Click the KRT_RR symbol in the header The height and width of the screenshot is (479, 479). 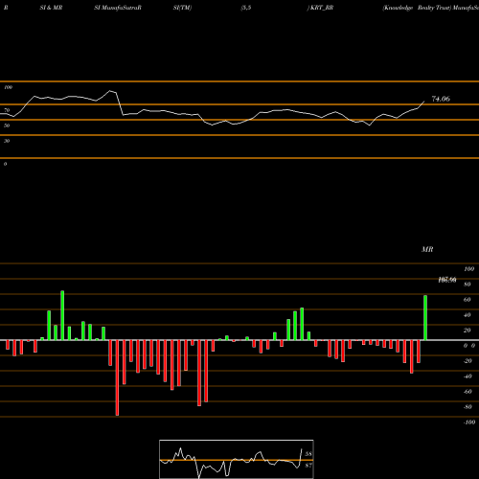[x=322, y=8]
